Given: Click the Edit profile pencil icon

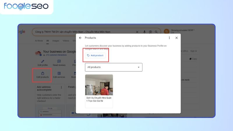Looking at the screenshot, I should (43, 61).
